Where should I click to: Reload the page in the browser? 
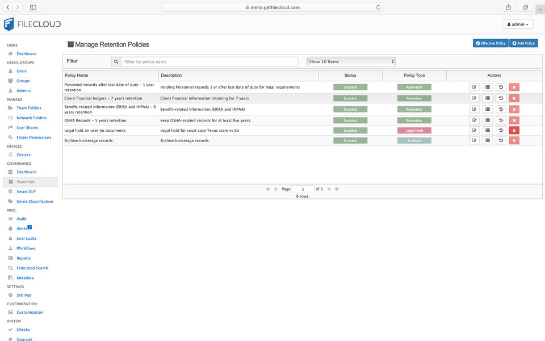(x=378, y=7)
